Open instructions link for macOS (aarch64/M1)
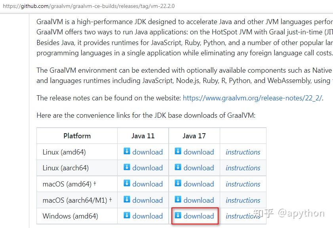Image resolution: width=333 pixels, height=228 pixels. coord(243,200)
